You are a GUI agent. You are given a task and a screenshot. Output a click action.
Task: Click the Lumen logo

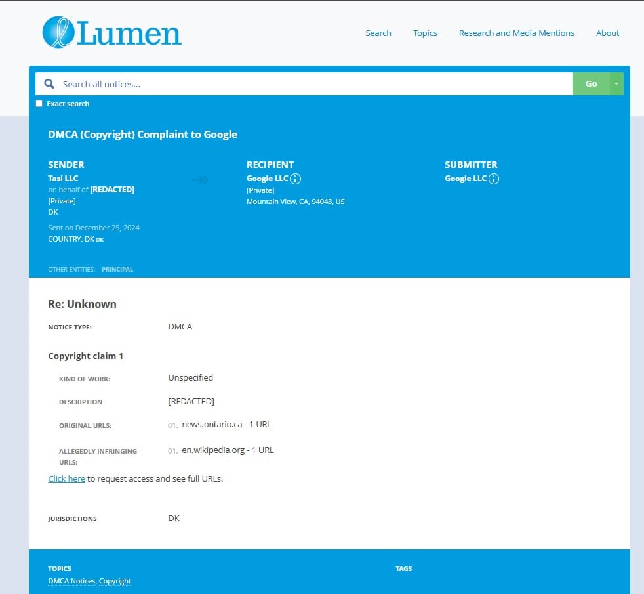click(x=111, y=32)
